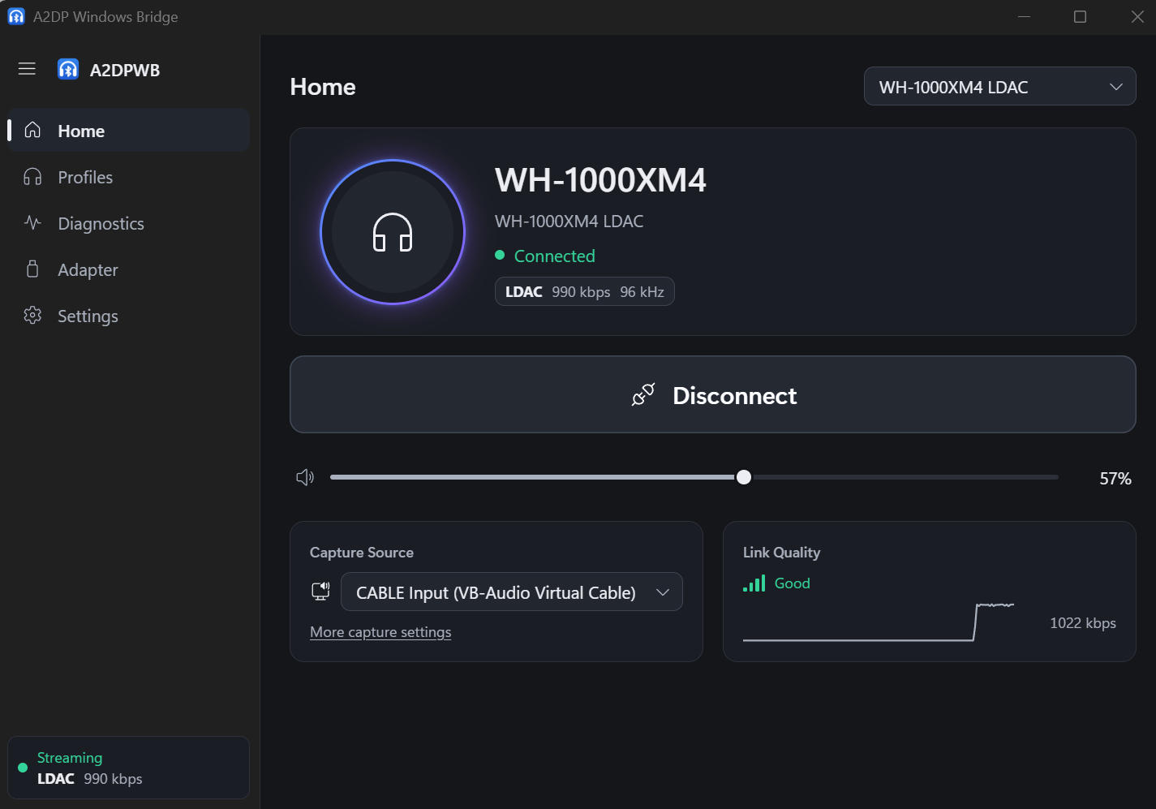This screenshot has width=1156, height=809.
Task: Click the volume slider thumb
Action: click(744, 477)
